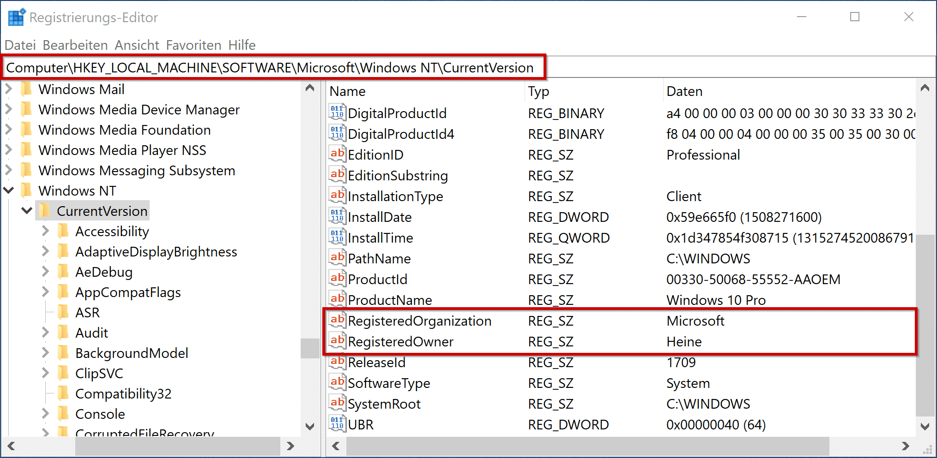This screenshot has width=937, height=458.
Task: Click the QWORD icon next to InstallTime
Action: click(337, 237)
